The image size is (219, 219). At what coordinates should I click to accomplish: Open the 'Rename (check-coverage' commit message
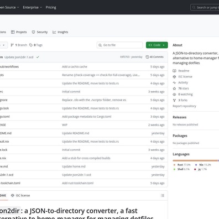pos(101,75)
